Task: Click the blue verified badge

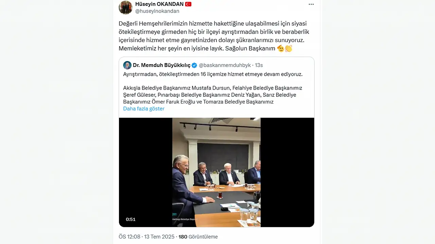Action: coord(194,65)
